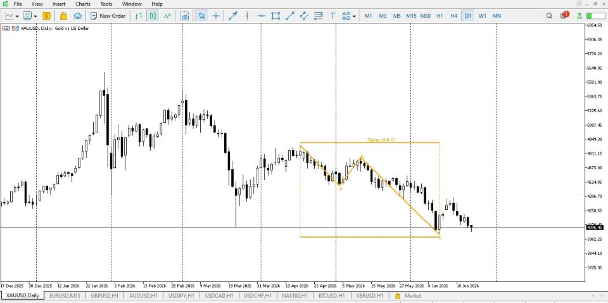
Task: Switch to bar chart mode
Action: [139, 16]
